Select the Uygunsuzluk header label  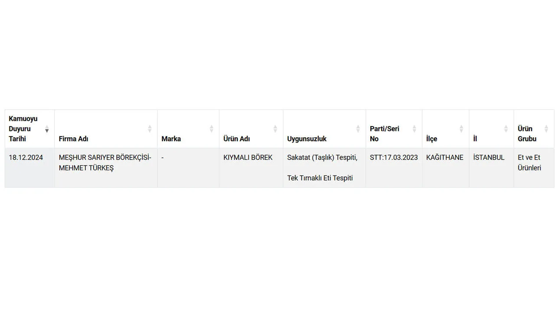click(x=307, y=139)
